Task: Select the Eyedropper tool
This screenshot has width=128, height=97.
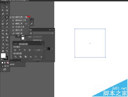Action: [x=3, y=41]
